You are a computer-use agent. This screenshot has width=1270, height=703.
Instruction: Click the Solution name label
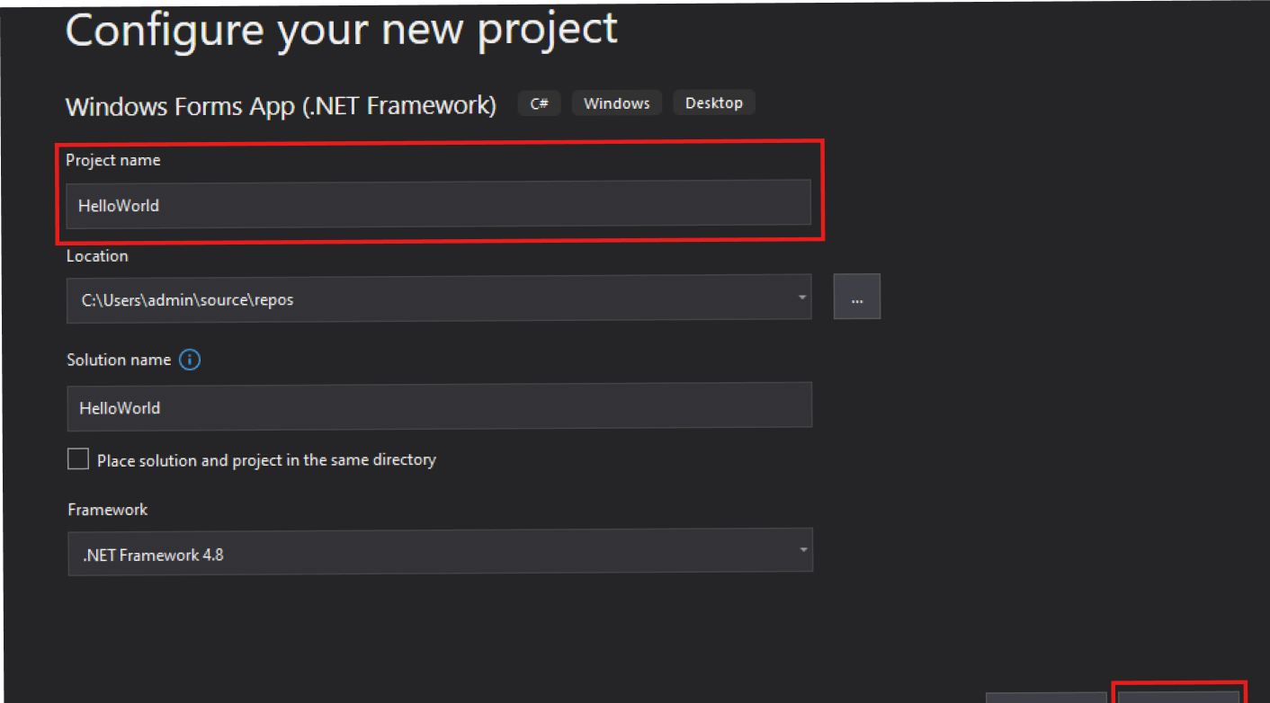(x=119, y=360)
